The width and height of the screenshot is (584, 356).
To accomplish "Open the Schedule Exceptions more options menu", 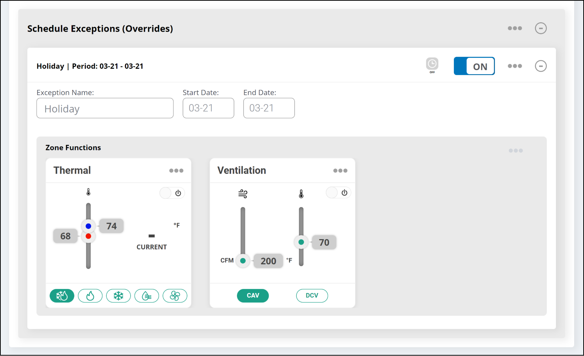I will pyautogui.click(x=515, y=28).
